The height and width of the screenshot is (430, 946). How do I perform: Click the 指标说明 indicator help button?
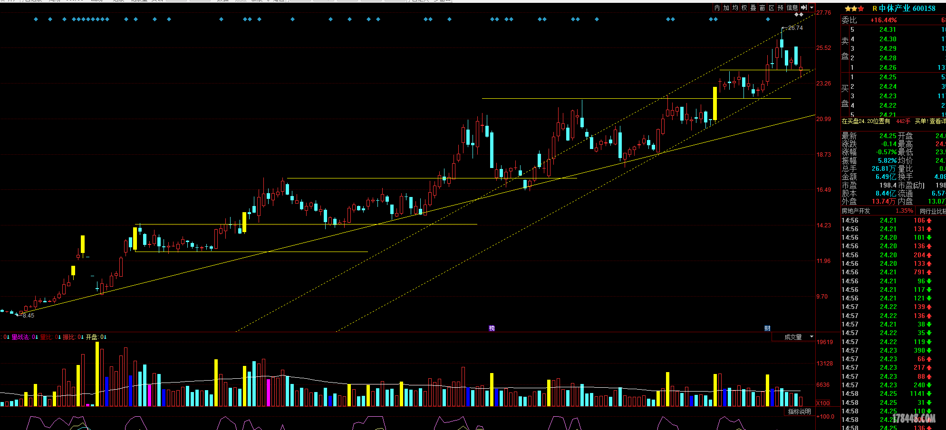pyautogui.click(x=800, y=411)
